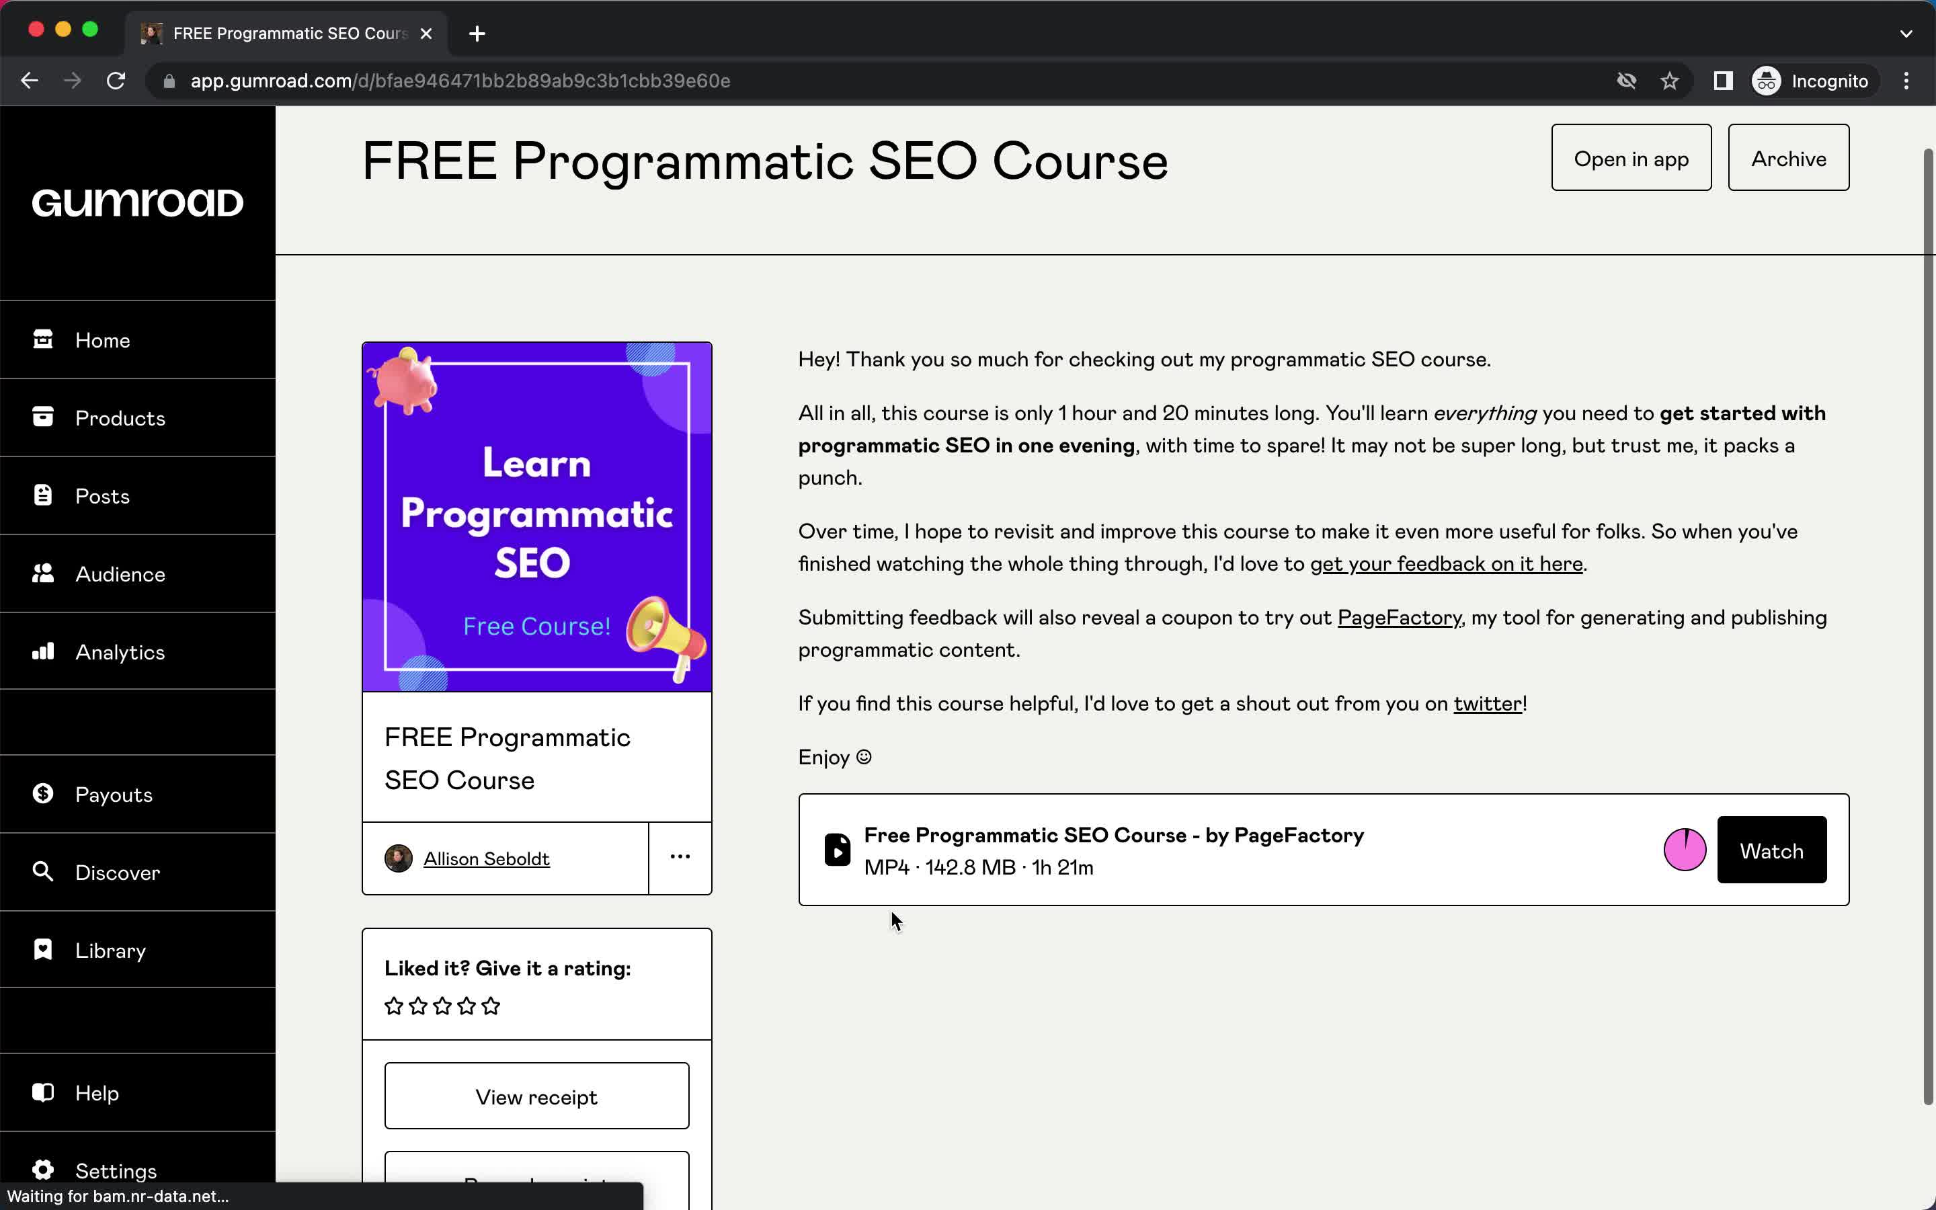Open the Products menu item
1936x1210 pixels.
pyautogui.click(x=138, y=417)
